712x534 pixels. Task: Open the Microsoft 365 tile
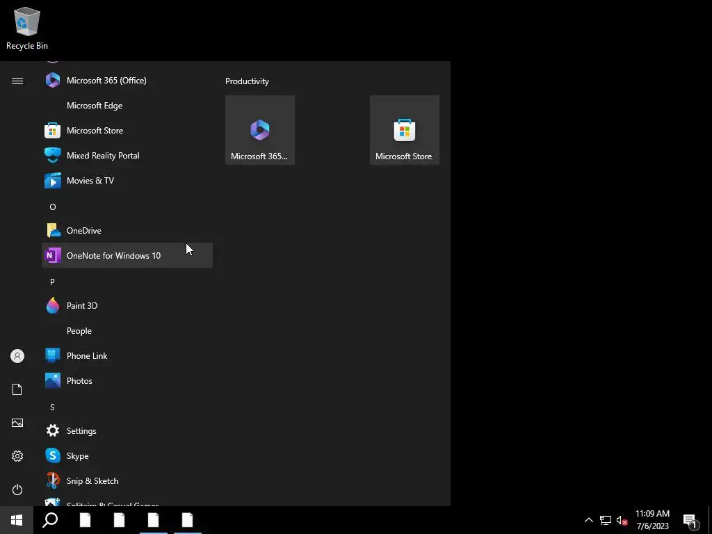point(260,130)
